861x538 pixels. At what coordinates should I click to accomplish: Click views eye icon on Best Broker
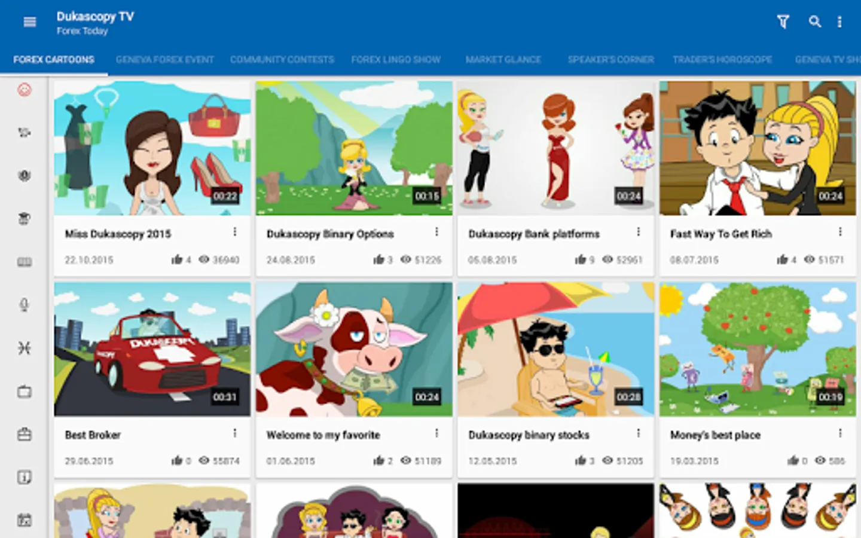[x=204, y=460]
